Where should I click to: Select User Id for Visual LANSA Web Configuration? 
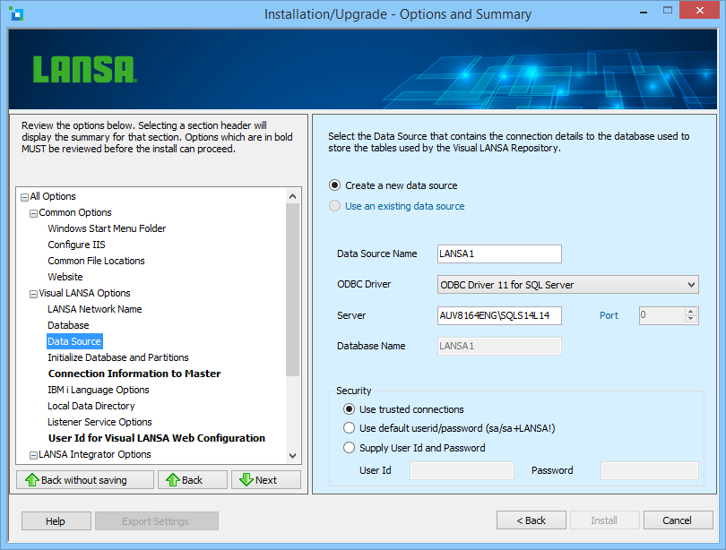pyautogui.click(x=157, y=438)
